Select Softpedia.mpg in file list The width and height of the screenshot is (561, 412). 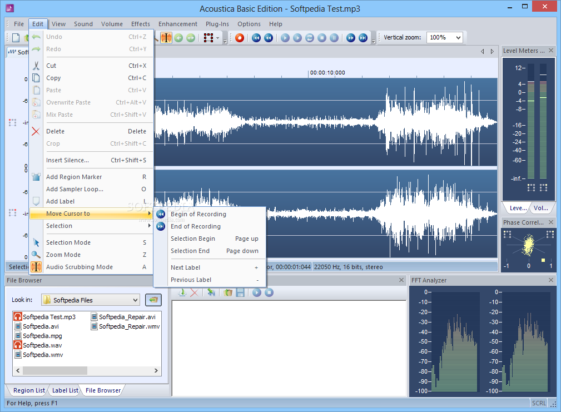click(38, 336)
